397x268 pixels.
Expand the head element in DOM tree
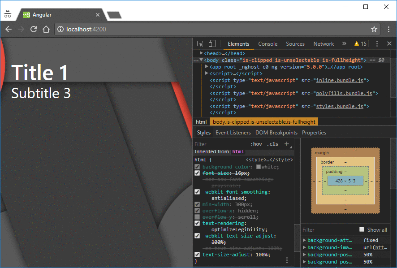tap(202, 53)
